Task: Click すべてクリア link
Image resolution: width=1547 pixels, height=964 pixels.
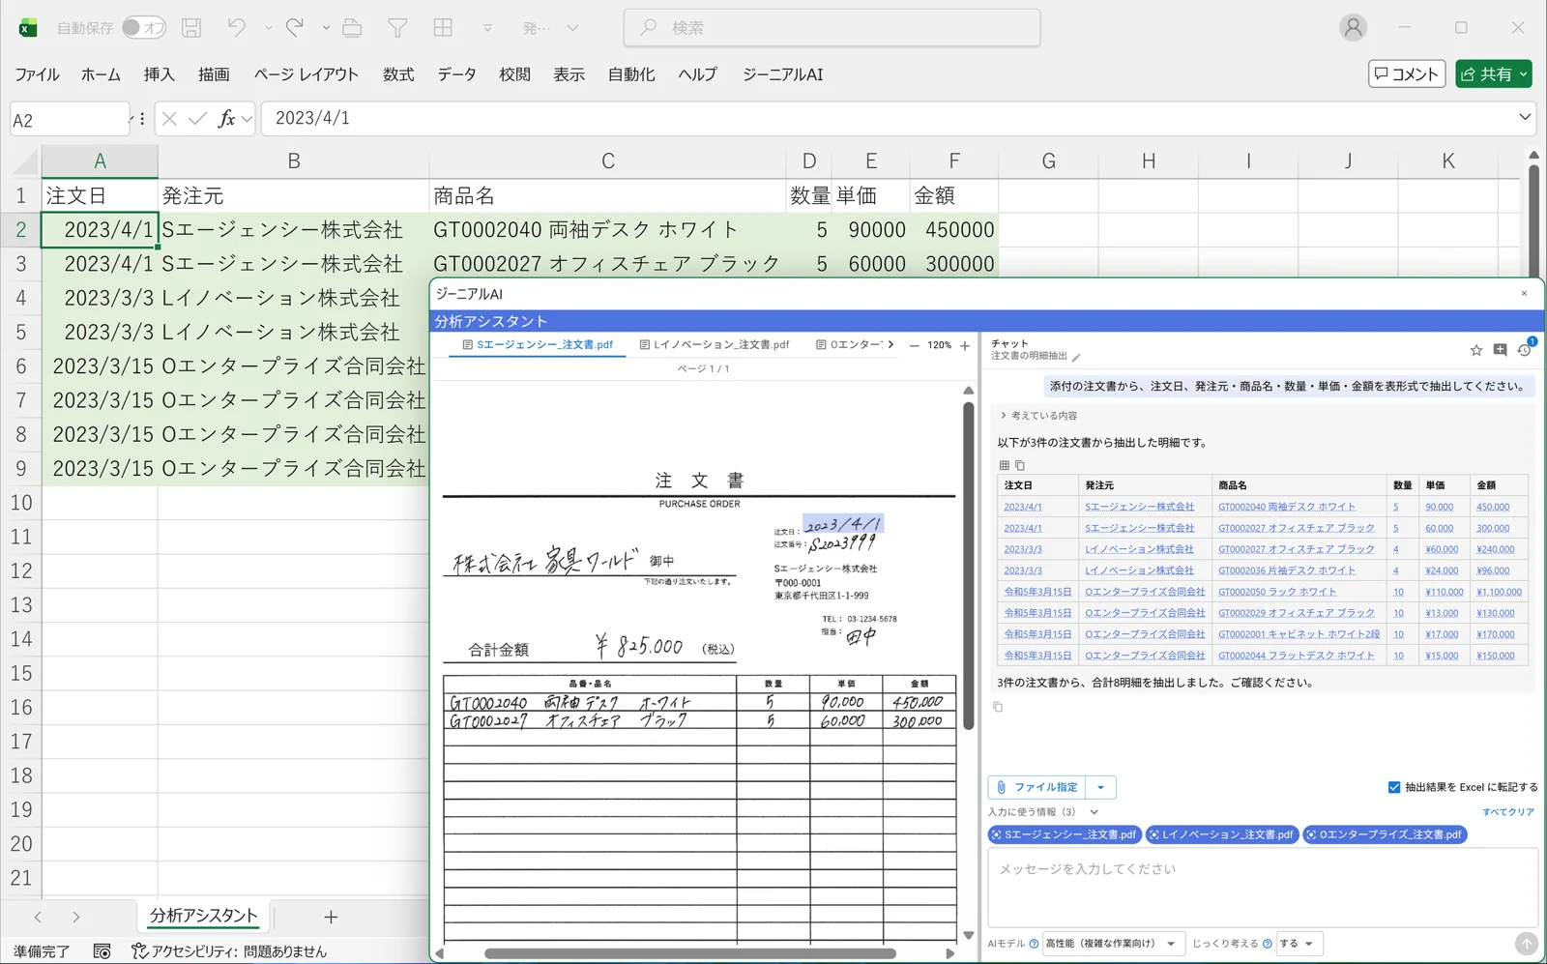Action: [1508, 812]
